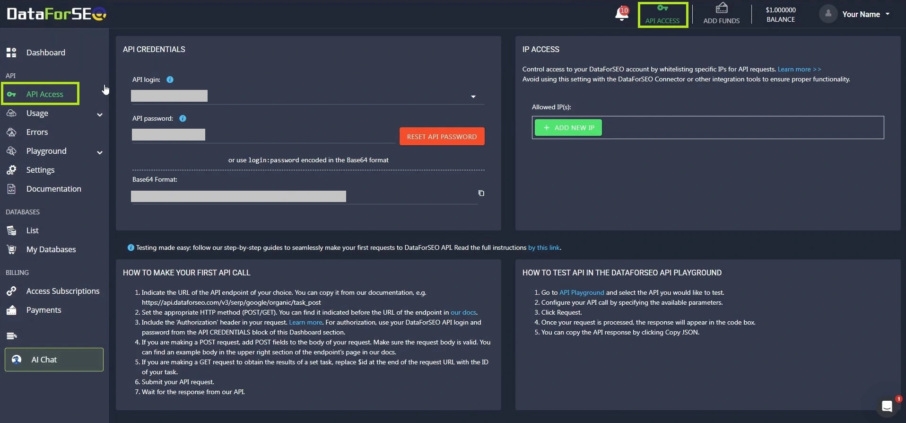The width and height of the screenshot is (906, 423).
Task: Open the Your Name account dropdown
Action: point(866,14)
